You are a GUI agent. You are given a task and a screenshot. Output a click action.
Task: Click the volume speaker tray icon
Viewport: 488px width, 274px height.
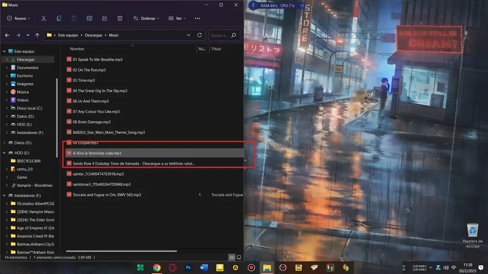tap(446, 268)
